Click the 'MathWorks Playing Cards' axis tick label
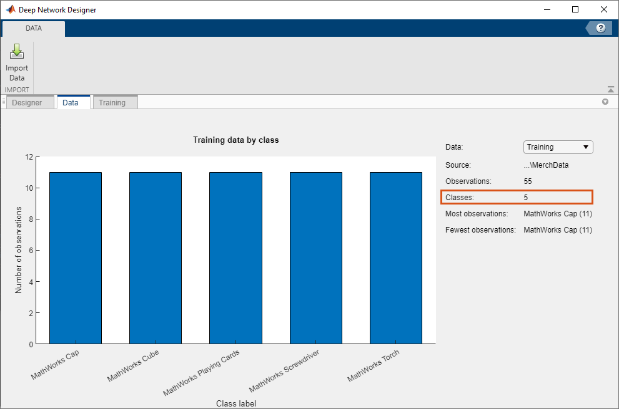 pyautogui.click(x=201, y=373)
